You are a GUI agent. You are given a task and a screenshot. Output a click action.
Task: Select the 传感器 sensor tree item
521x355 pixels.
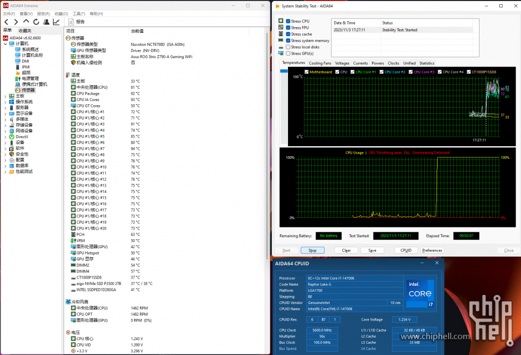[28, 90]
